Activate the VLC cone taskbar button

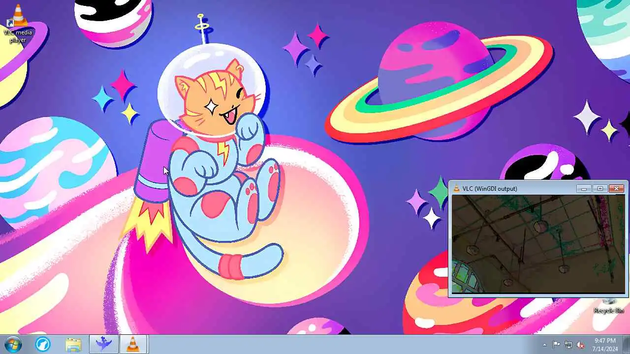tap(133, 344)
